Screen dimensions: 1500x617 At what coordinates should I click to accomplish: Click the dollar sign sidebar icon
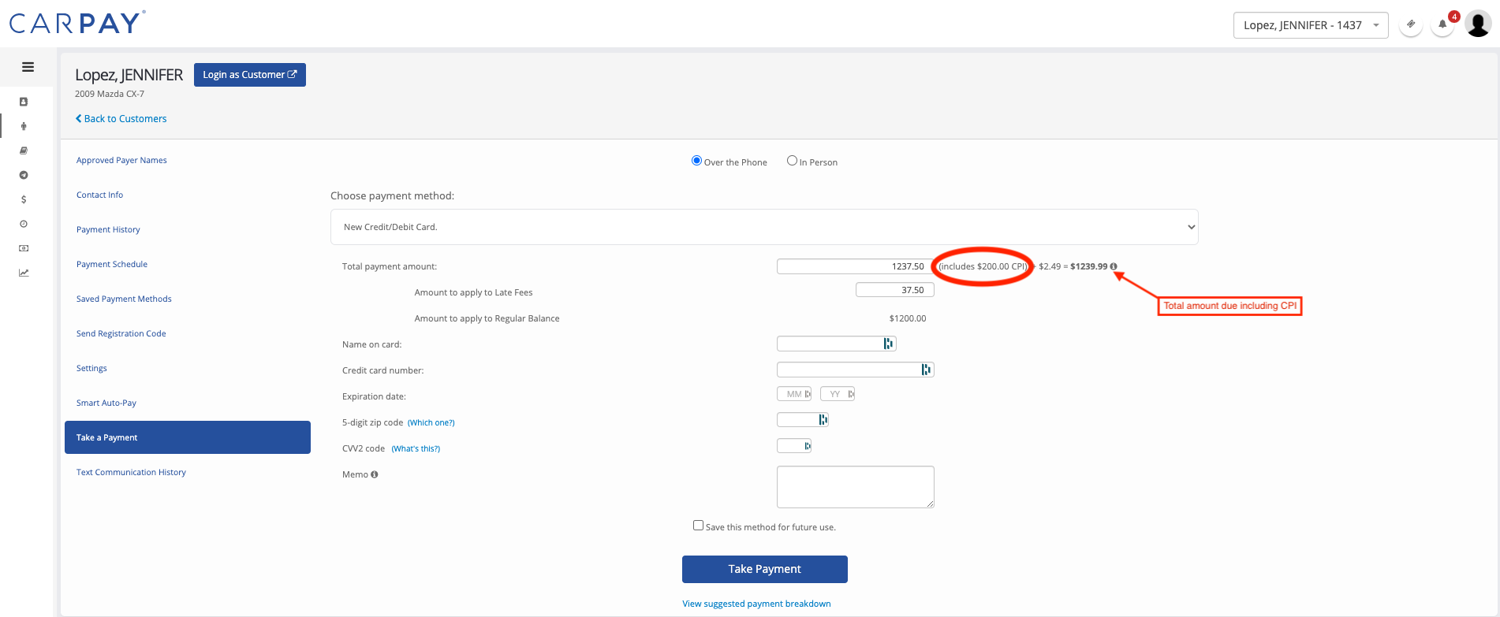[x=24, y=199]
